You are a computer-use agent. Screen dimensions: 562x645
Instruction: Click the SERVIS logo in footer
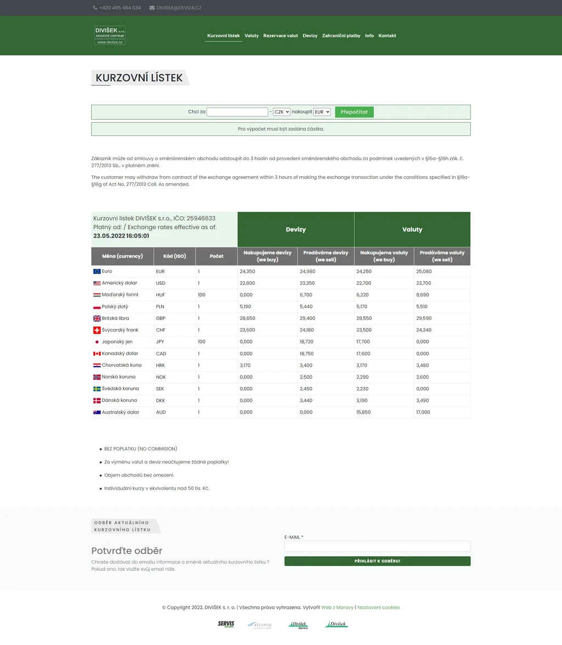pos(226,624)
